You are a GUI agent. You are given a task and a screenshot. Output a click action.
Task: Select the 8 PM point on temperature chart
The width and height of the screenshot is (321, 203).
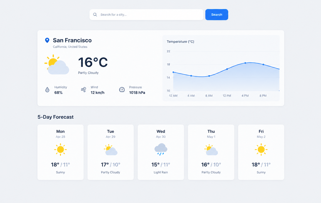click(x=263, y=64)
